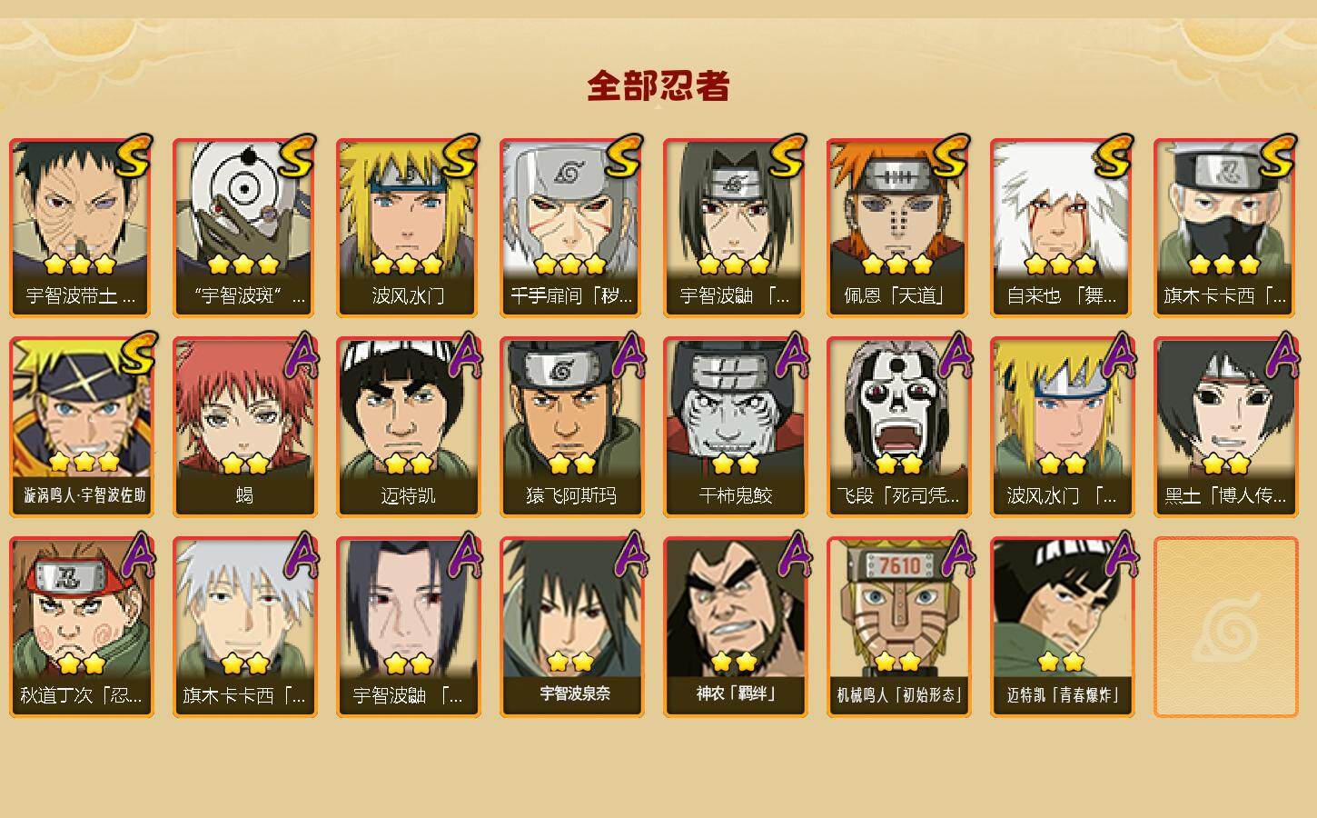Choose the bearded 神农「羁绊」 card
The height and width of the screenshot is (818, 1317).
(736, 627)
